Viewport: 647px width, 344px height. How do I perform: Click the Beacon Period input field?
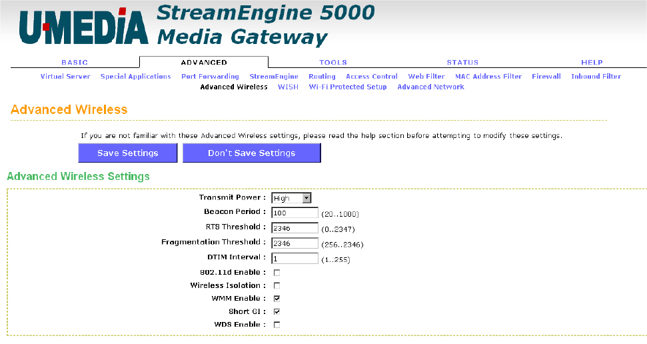(x=295, y=213)
